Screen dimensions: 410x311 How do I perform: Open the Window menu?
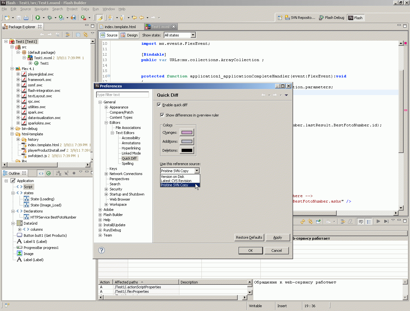tap(109, 9)
